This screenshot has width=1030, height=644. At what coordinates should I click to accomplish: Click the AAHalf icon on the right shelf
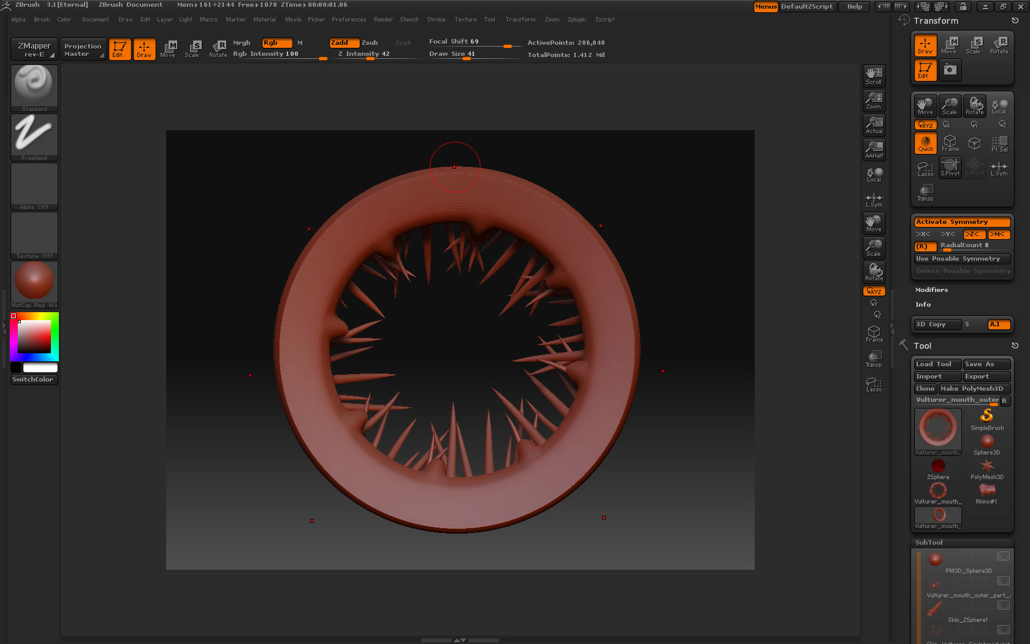pos(874,149)
